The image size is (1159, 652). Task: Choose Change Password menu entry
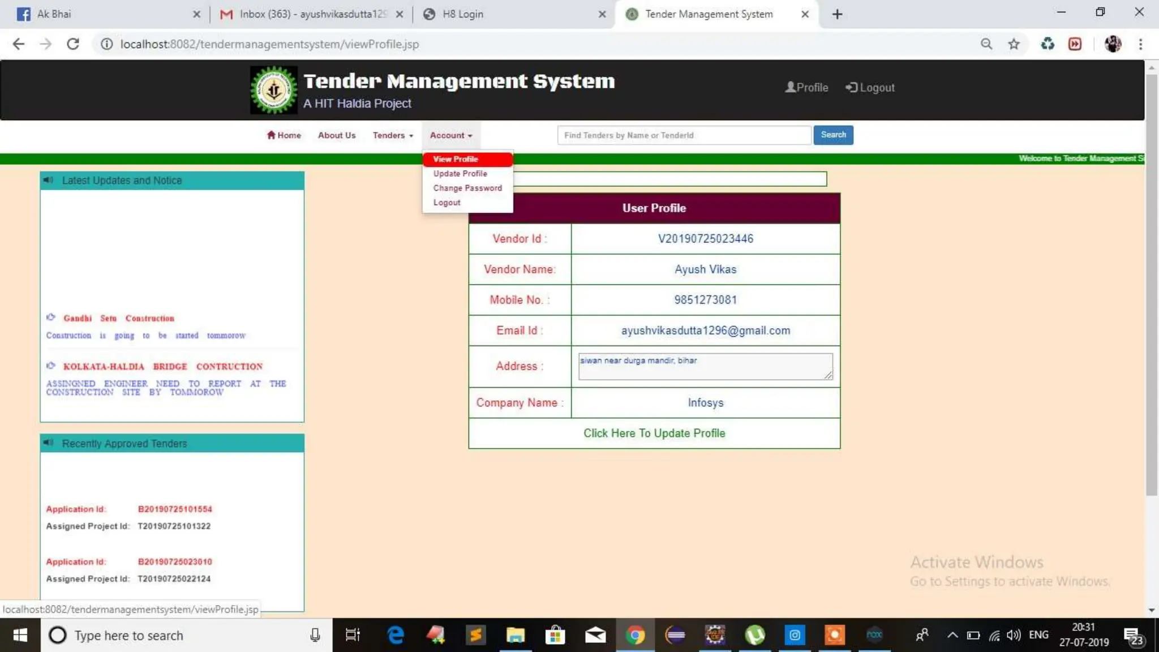click(467, 188)
